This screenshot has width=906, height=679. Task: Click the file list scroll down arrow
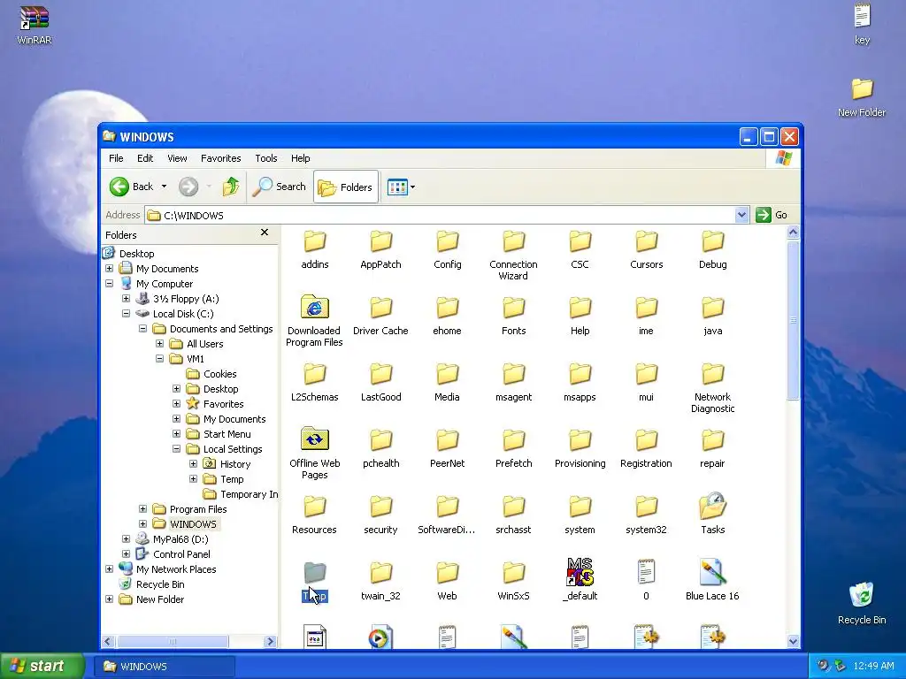click(794, 641)
